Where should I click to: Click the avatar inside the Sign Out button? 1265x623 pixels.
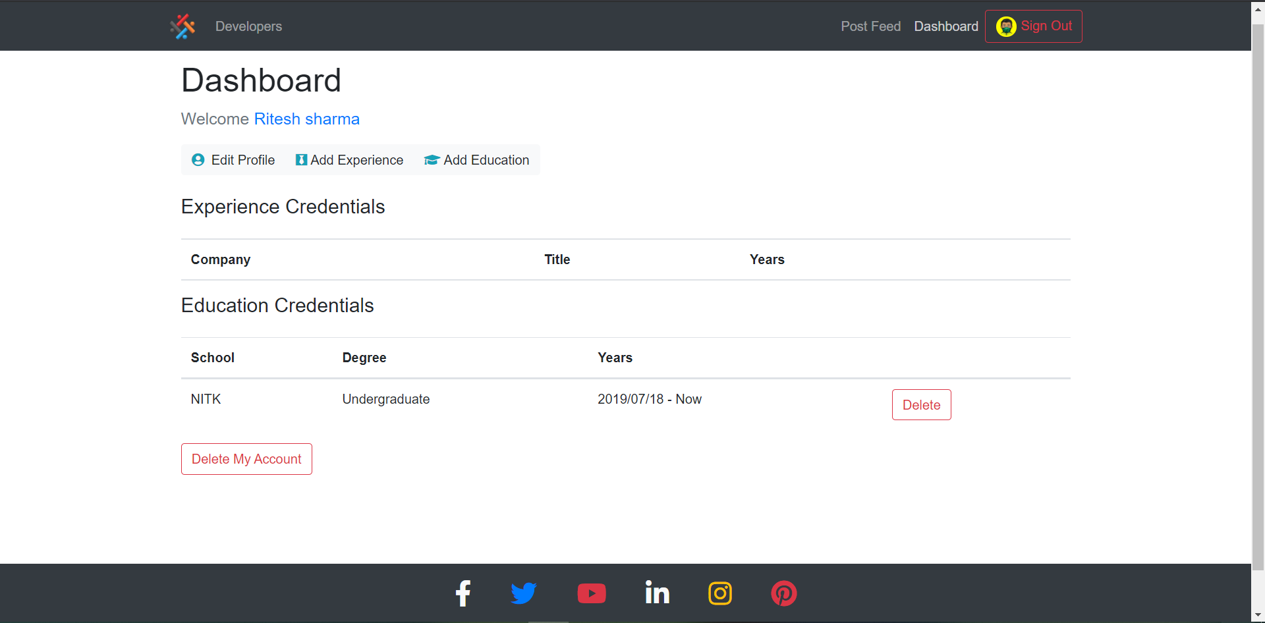coord(1005,26)
